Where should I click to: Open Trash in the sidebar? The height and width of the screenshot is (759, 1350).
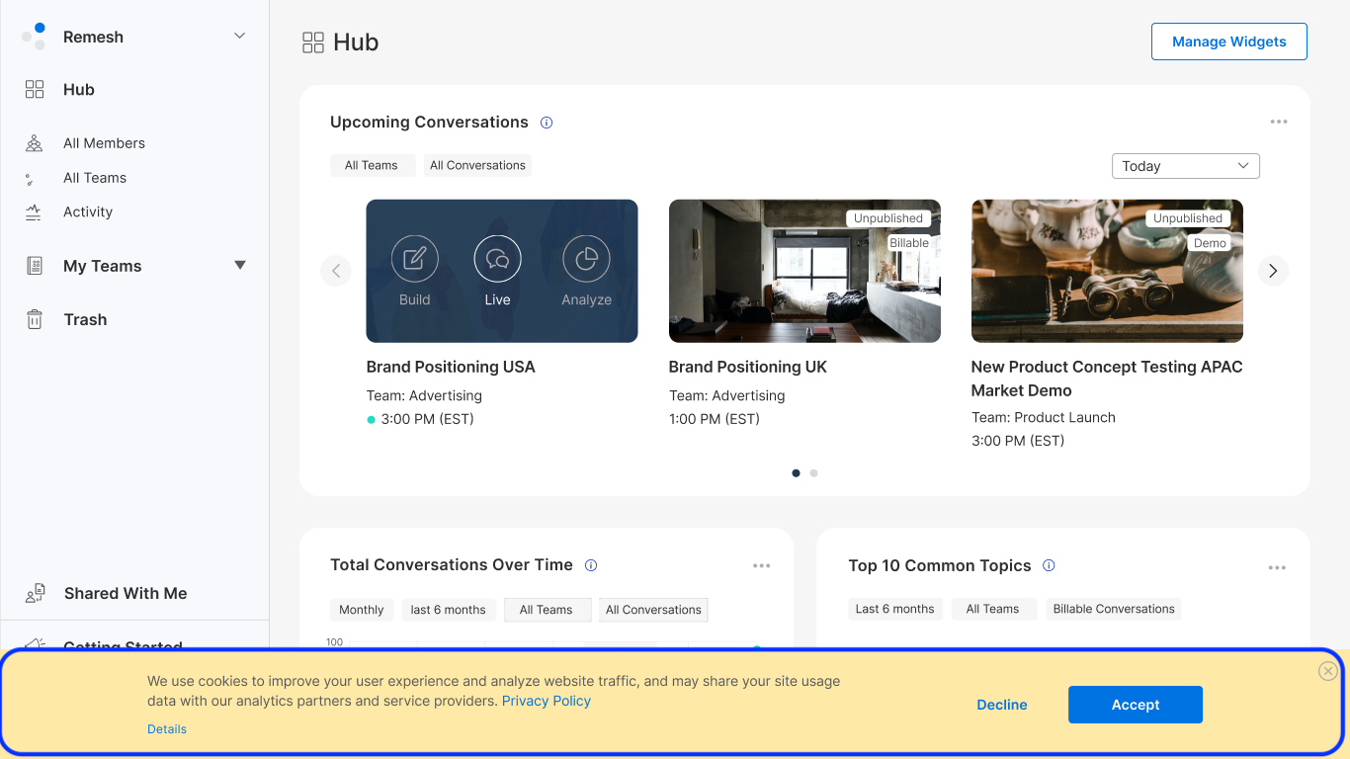pyautogui.click(x=85, y=319)
